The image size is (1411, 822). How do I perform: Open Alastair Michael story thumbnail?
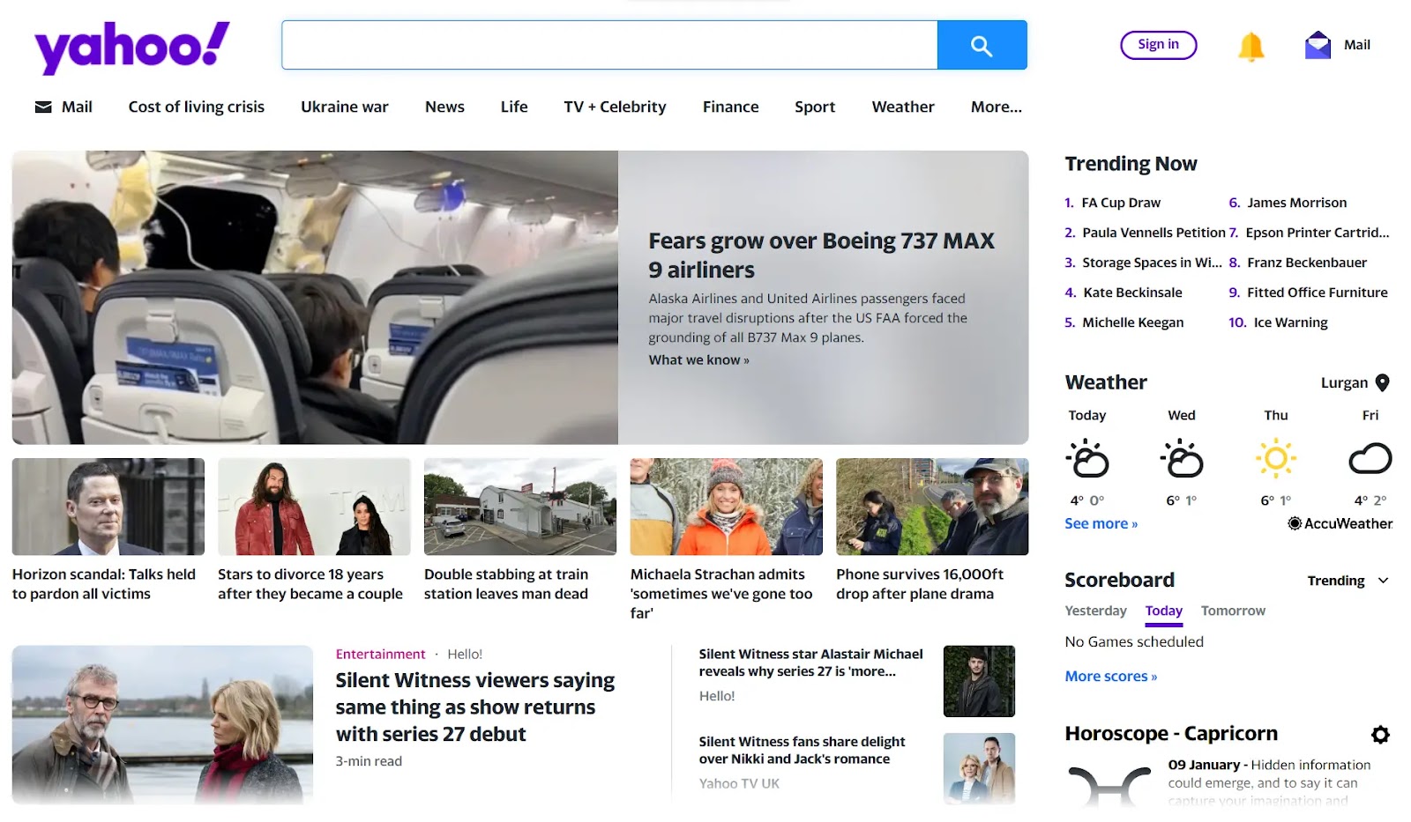(x=979, y=681)
